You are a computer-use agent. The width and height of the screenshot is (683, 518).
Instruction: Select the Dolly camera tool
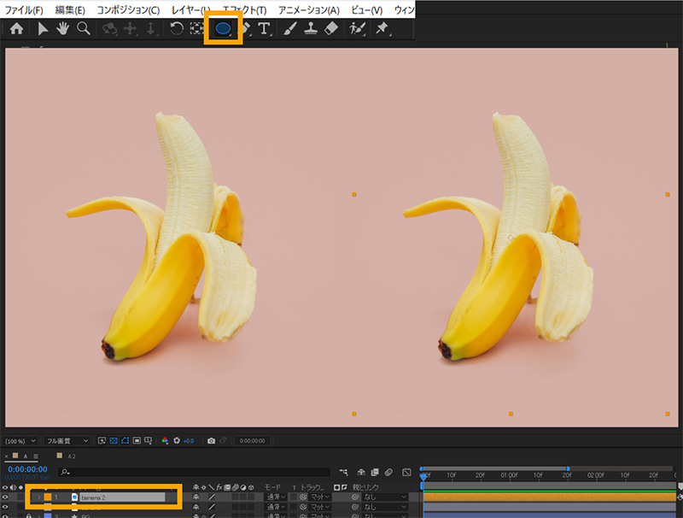pos(151,29)
